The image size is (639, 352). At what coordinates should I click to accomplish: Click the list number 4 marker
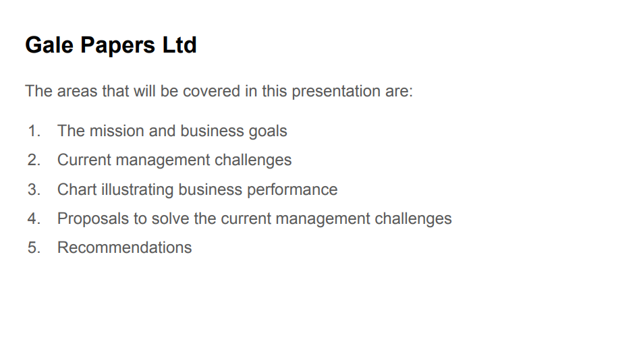(34, 218)
